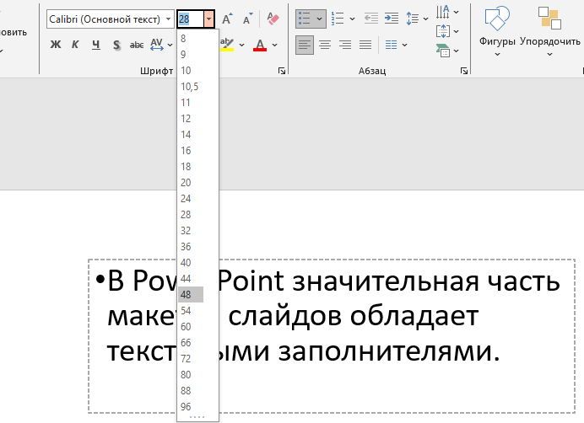Screen dimensions: 584x423
Task: Open Упорядочить arrange menu
Action: tap(549, 32)
